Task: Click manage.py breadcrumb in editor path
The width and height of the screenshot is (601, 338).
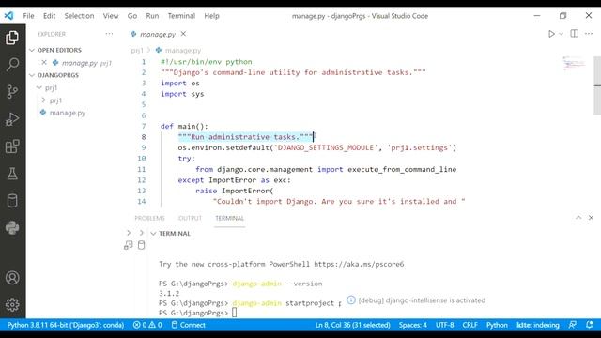Action: tap(183, 50)
